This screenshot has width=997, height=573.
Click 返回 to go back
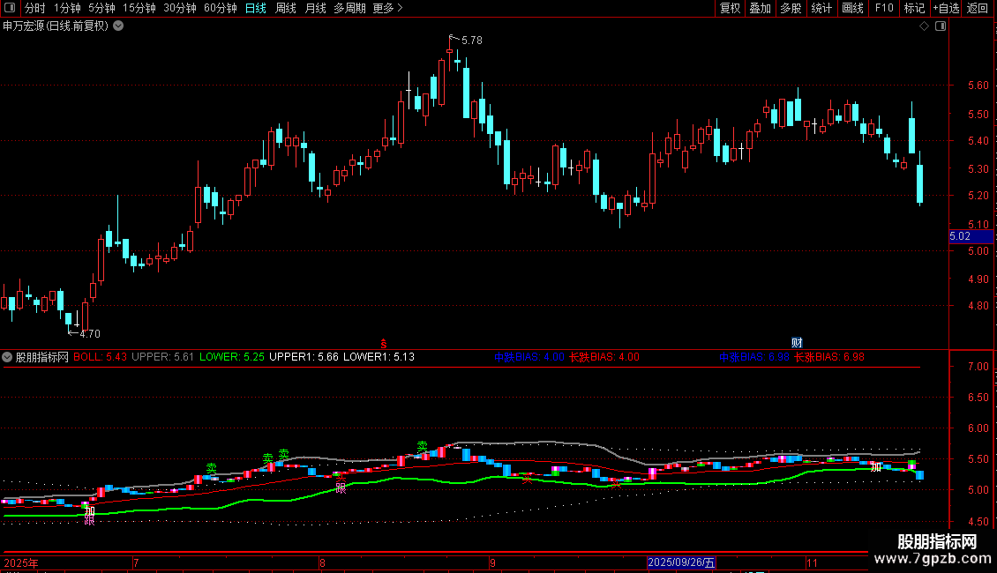click(978, 8)
